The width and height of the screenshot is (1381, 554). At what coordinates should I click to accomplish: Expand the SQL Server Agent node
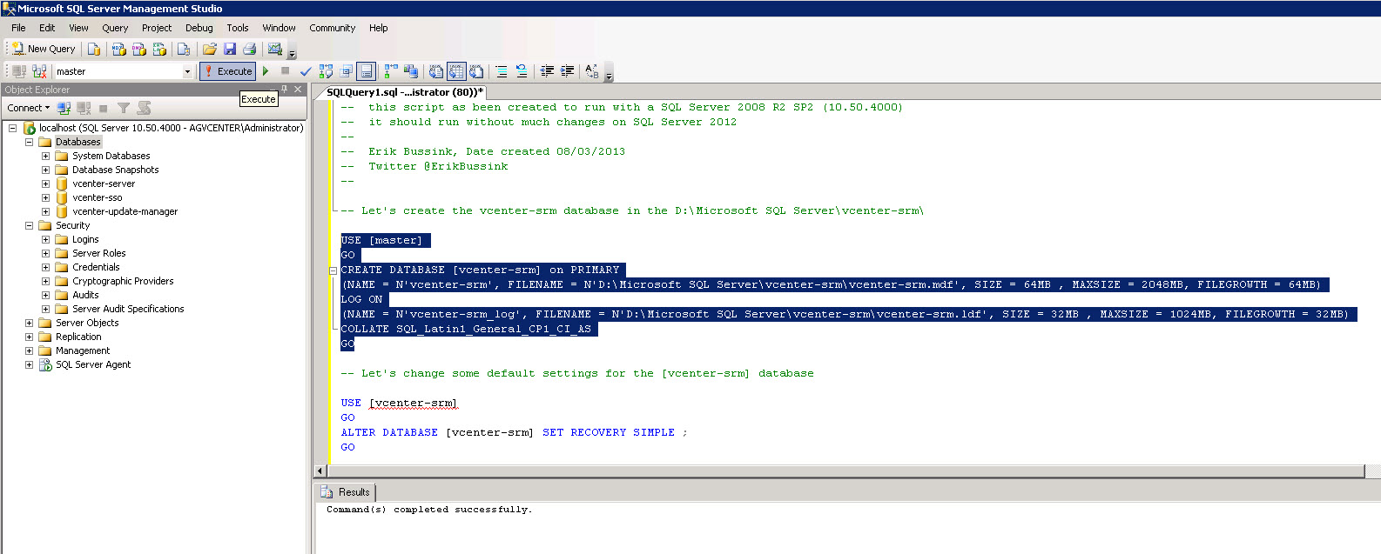(29, 364)
